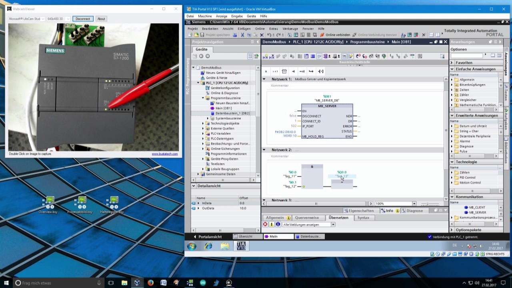Open the Bearbeiten menu
The height and width of the screenshot is (288, 512).
(x=210, y=29)
